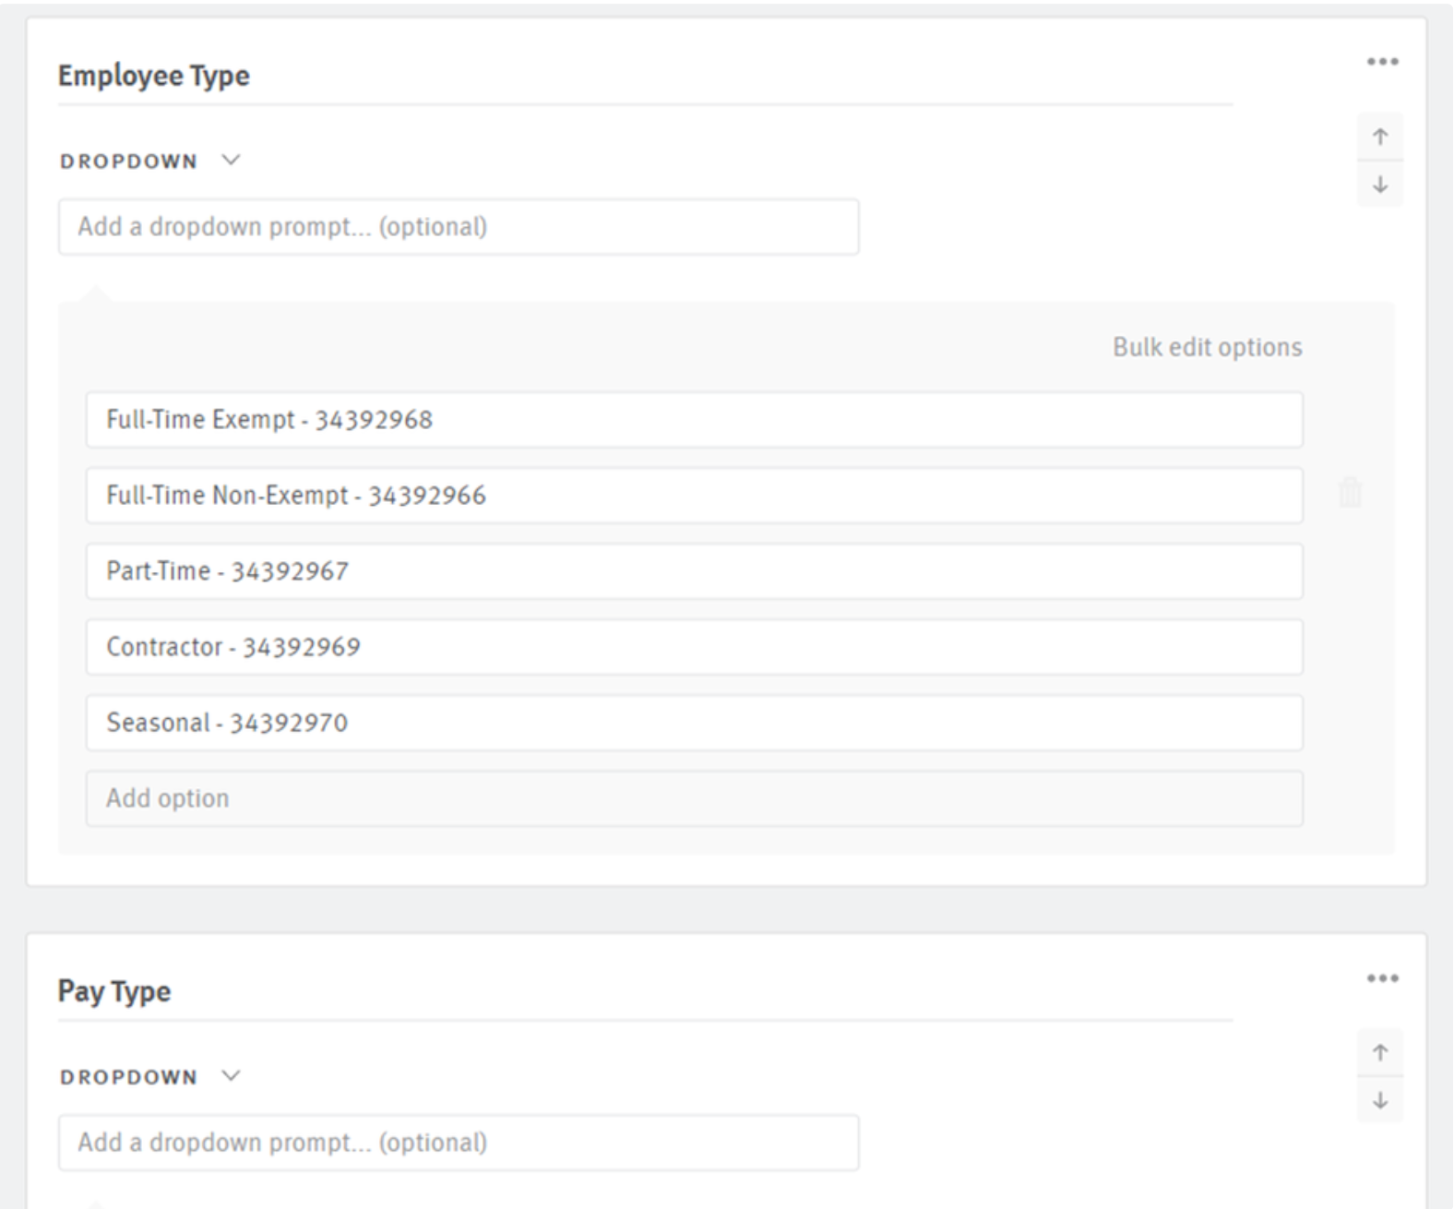1454x1209 pixels.
Task: Click the Pay Type title
Action: [114, 991]
